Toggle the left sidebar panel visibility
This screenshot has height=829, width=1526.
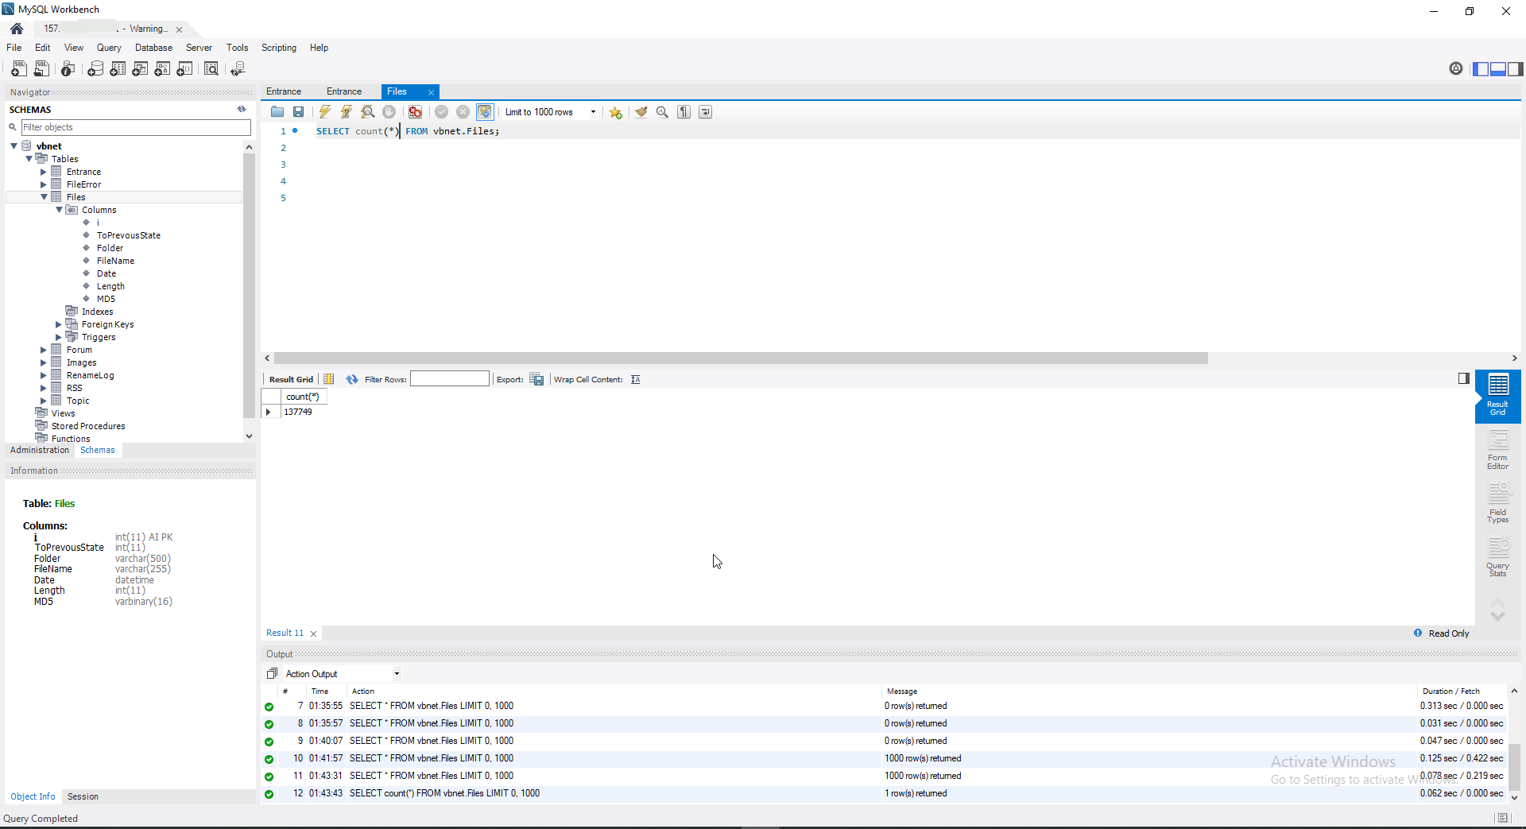[x=1480, y=69]
